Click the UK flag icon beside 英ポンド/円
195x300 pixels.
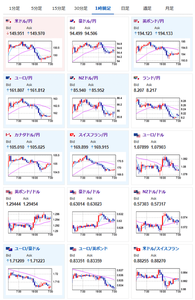[136, 21]
